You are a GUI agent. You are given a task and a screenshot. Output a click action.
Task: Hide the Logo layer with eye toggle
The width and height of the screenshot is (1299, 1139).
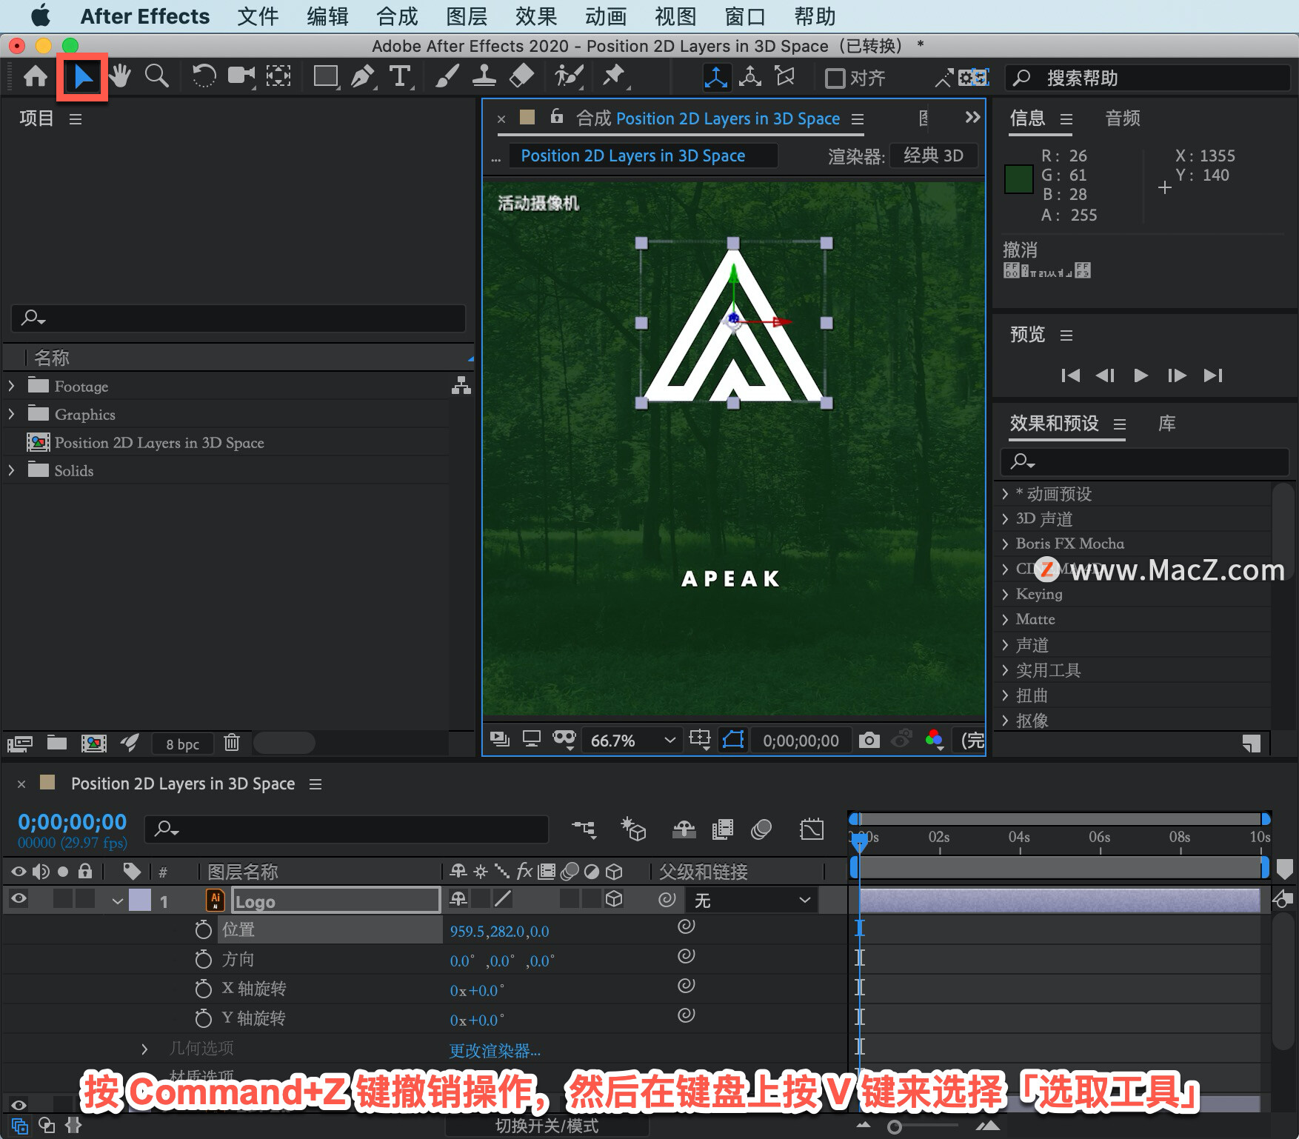click(19, 899)
